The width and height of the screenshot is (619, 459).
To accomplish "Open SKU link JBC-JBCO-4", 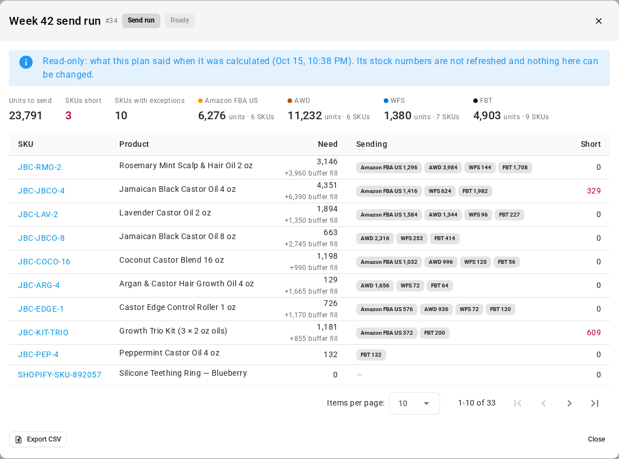I will [x=41, y=191].
